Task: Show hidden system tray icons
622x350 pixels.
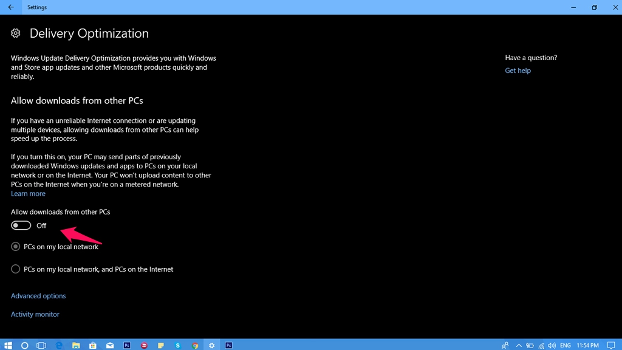Action: pos(519,345)
